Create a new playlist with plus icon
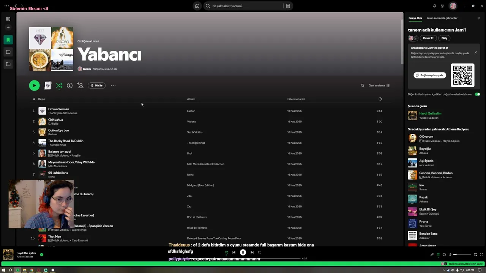This screenshot has width=486, height=273. pos(8,27)
